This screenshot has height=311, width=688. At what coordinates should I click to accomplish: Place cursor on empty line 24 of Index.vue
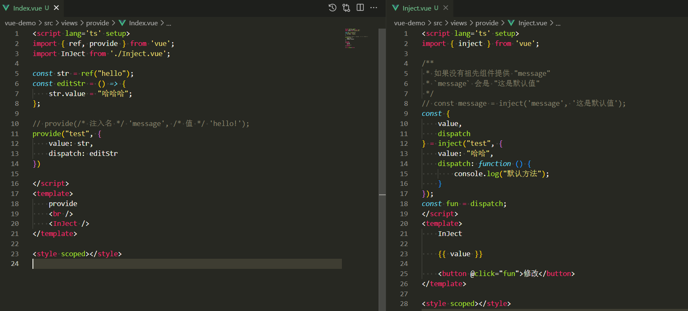pyautogui.click(x=187, y=264)
